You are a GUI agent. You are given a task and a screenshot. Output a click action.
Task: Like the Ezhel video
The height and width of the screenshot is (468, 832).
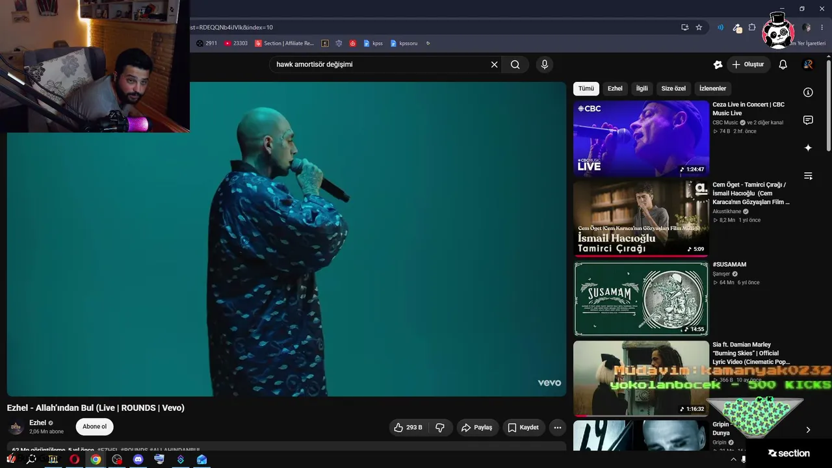(x=407, y=428)
